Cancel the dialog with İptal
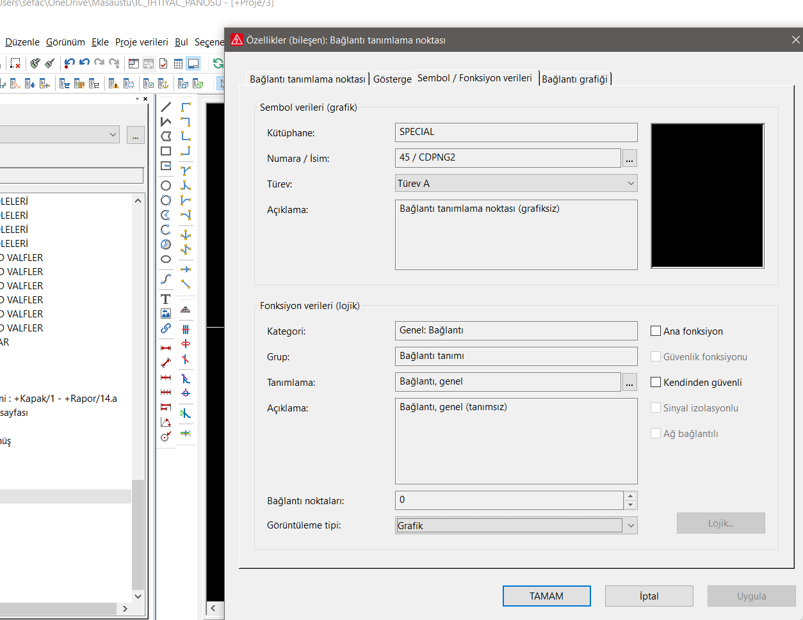 (x=649, y=596)
